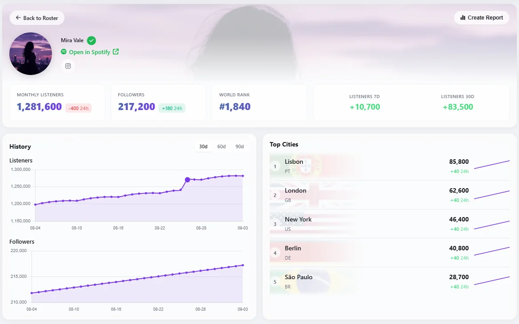This screenshot has height=324, width=519.
Task: Click the Spotify logo icon
Action: coord(64,51)
